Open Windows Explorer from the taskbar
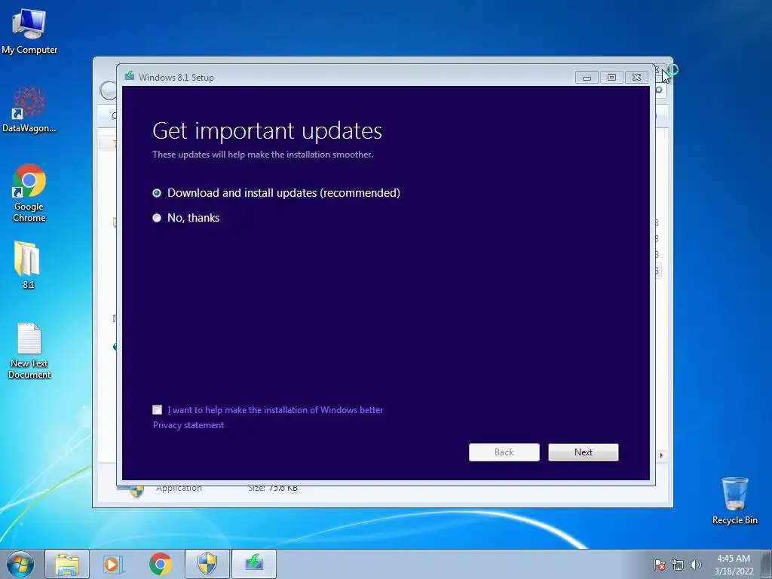The height and width of the screenshot is (579, 772). [x=67, y=564]
